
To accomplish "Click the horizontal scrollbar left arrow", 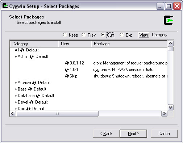I will click(13, 114).
